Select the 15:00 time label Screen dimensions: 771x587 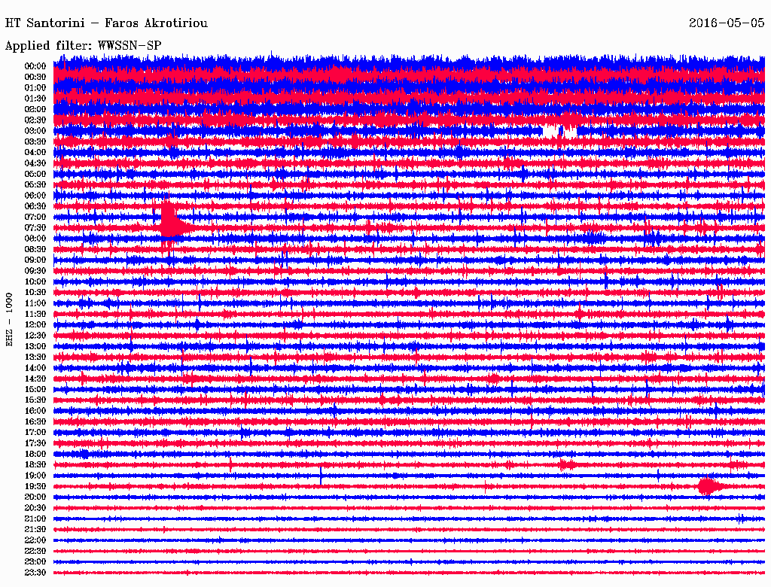tap(35, 389)
